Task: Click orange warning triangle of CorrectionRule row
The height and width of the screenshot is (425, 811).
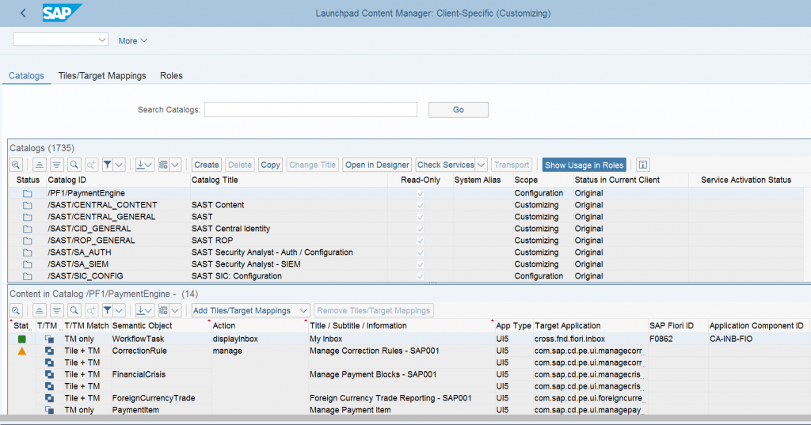Action: 21,351
